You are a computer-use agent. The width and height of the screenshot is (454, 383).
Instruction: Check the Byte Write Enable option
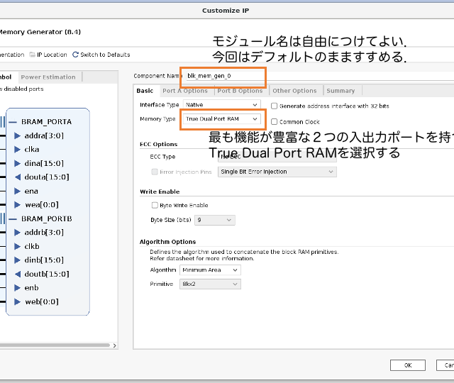pos(155,205)
